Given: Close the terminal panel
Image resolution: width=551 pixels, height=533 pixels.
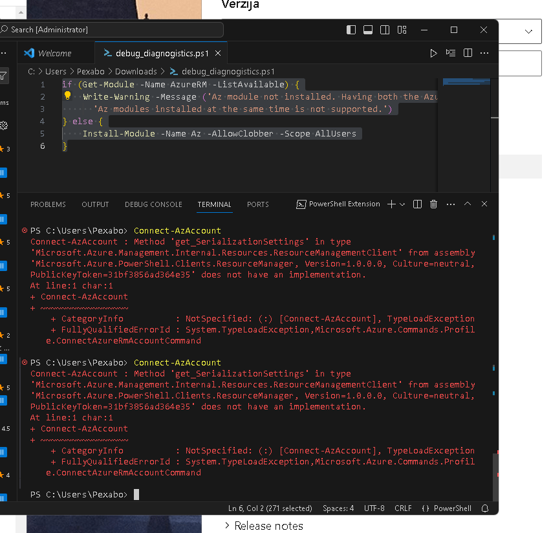Looking at the screenshot, I should (x=484, y=204).
